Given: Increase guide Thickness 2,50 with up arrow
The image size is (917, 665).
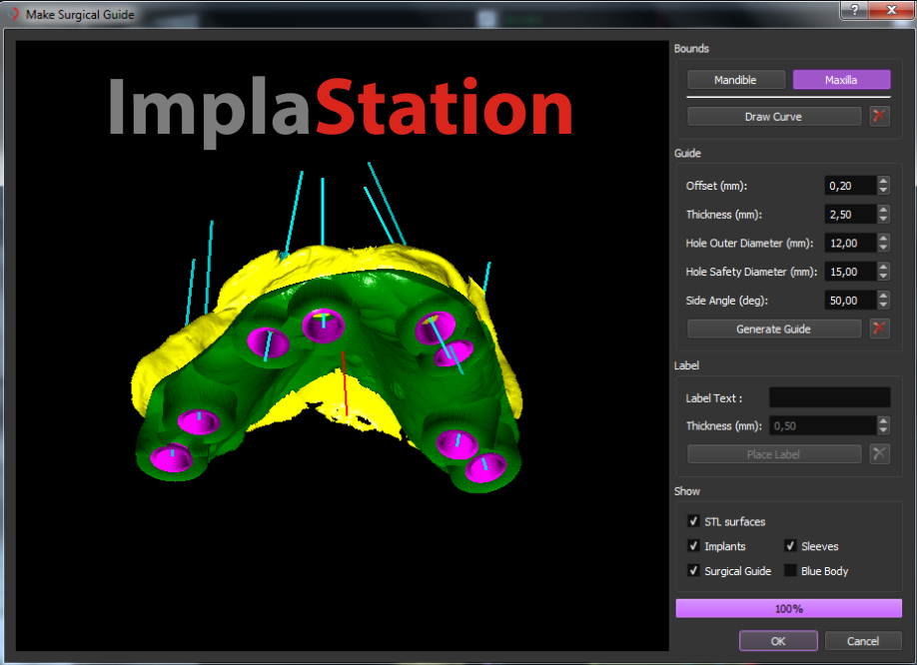Looking at the screenshot, I should point(883,210).
